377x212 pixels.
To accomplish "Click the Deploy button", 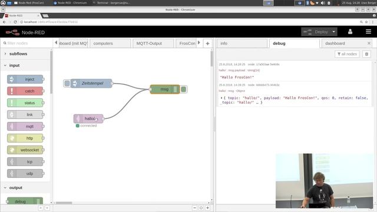I will (317, 32).
